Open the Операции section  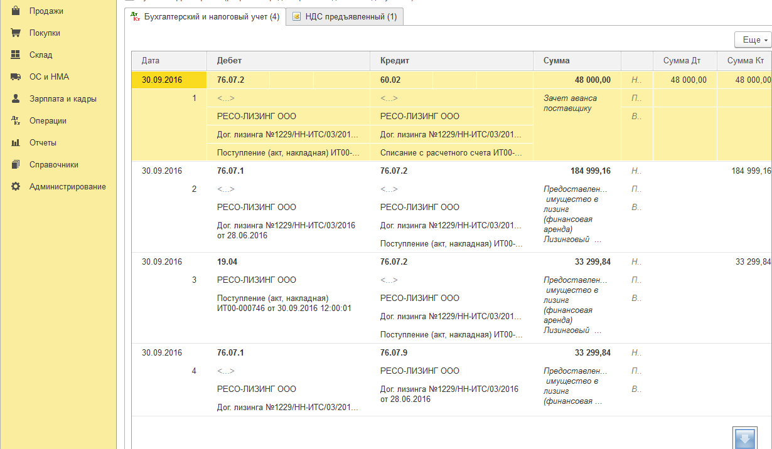tap(48, 120)
